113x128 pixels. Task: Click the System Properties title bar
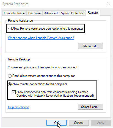[x=53, y=4]
